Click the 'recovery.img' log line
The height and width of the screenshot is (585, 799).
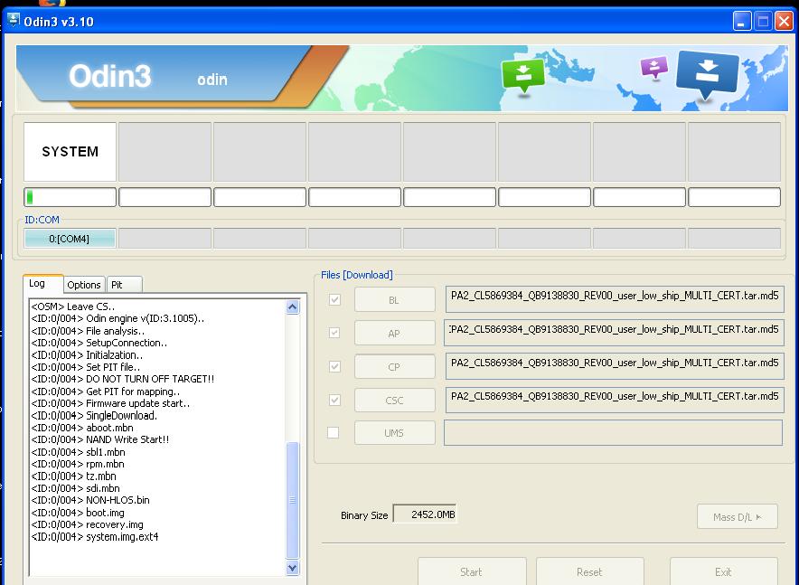pyautogui.click(x=87, y=524)
